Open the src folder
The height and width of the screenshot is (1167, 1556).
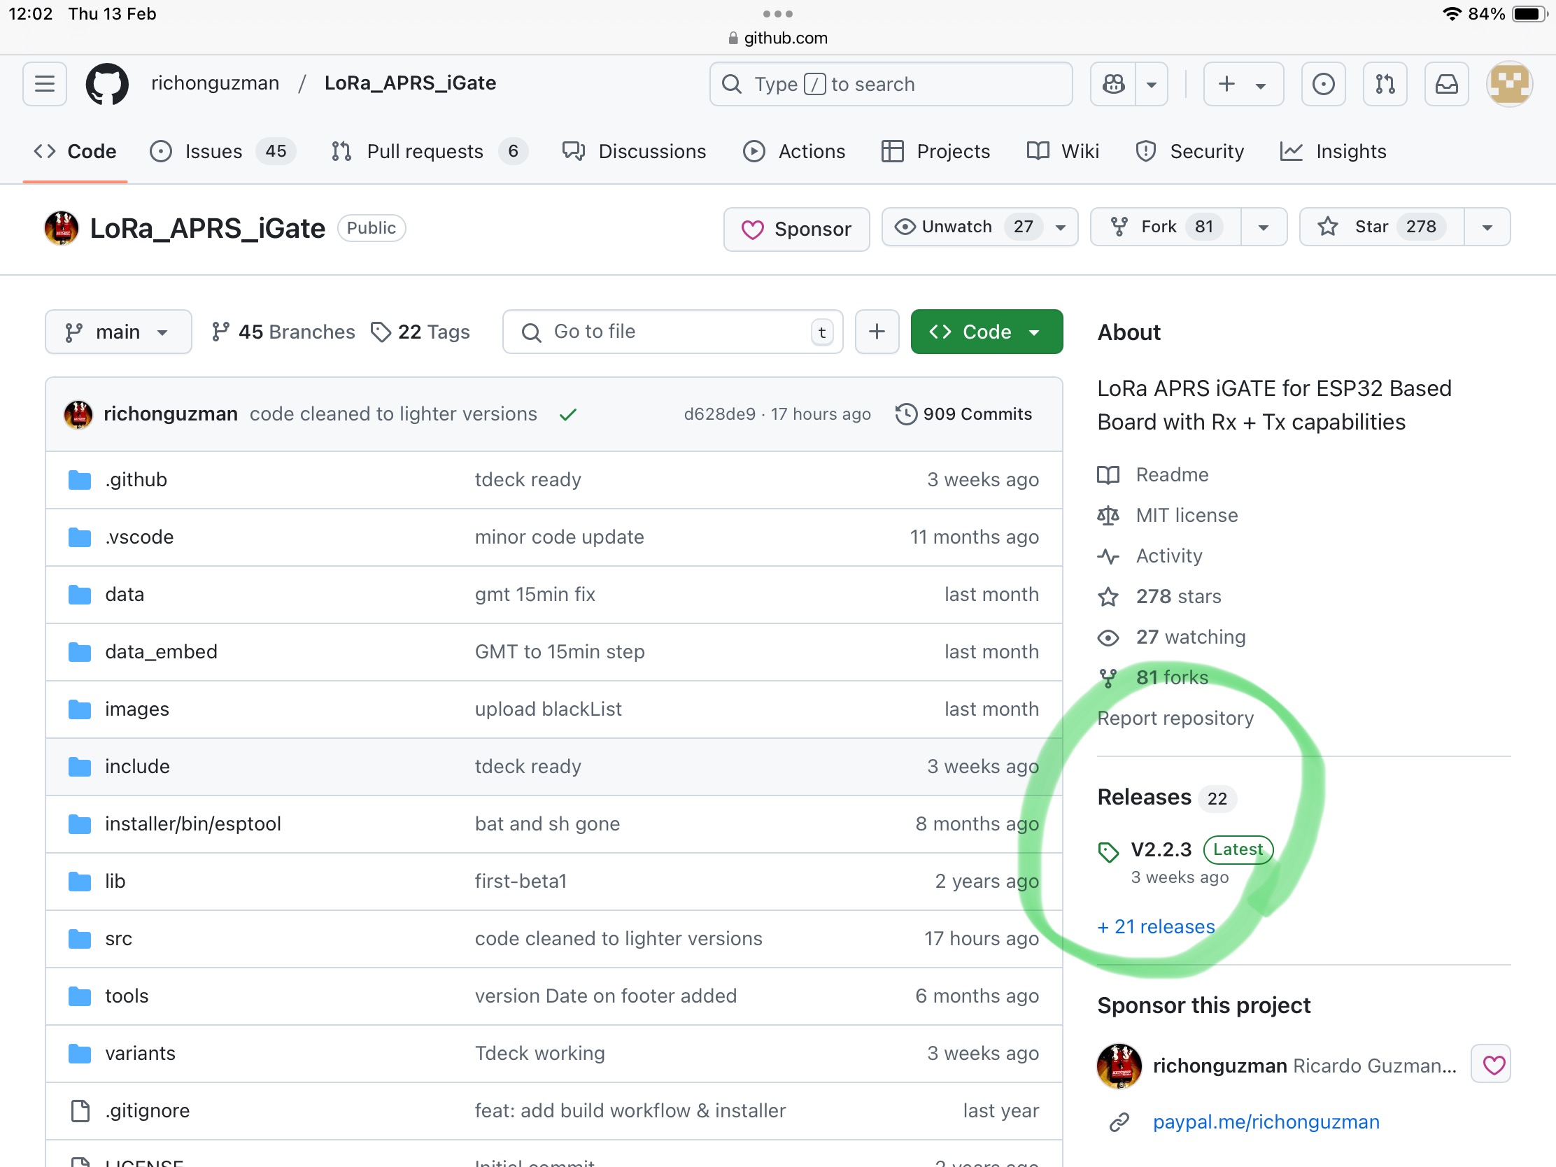click(118, 938)
